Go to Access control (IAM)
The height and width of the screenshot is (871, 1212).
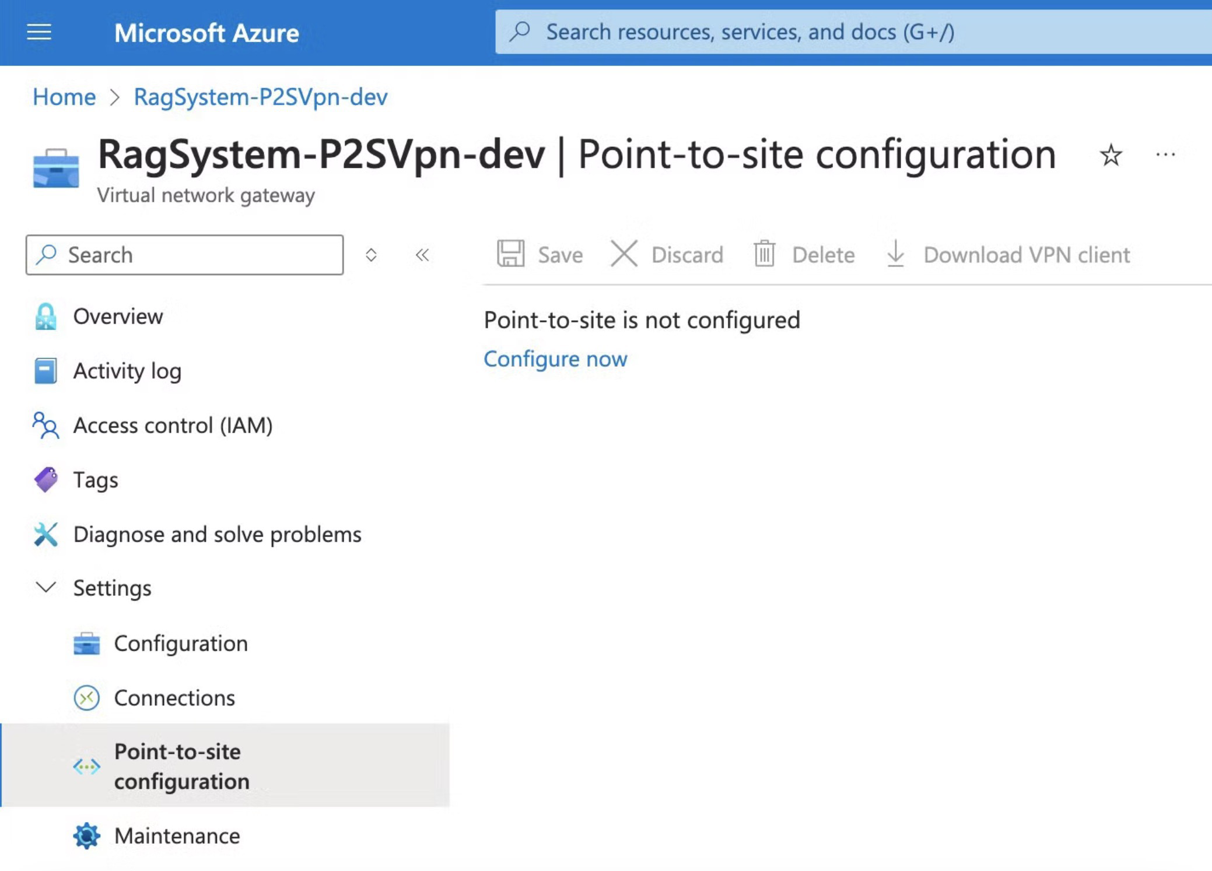(173, 425)
